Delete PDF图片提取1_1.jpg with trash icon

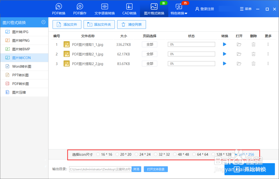click(x=254, y=44)
